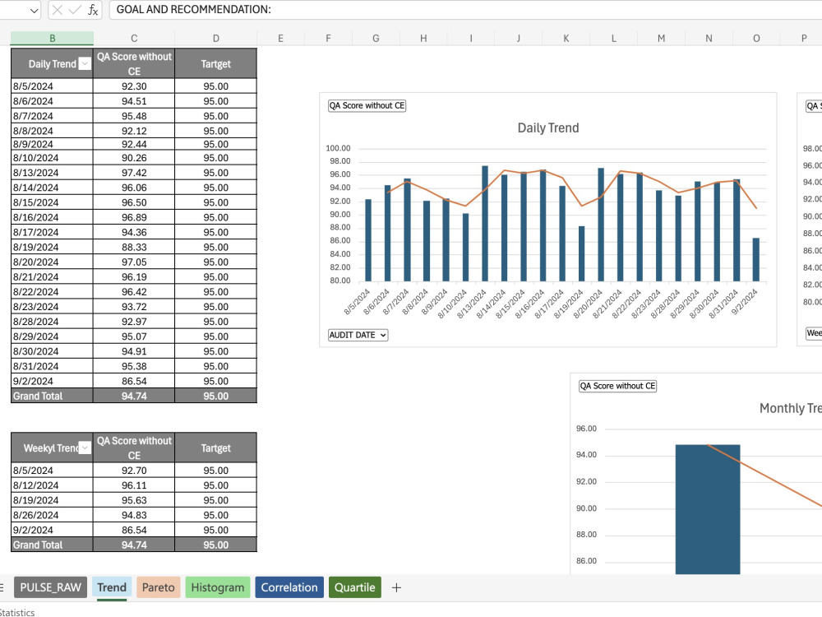Viewport: 822px width, 617px height.
Task: Select the cell with value 96.89
Action: pos(134,217)
